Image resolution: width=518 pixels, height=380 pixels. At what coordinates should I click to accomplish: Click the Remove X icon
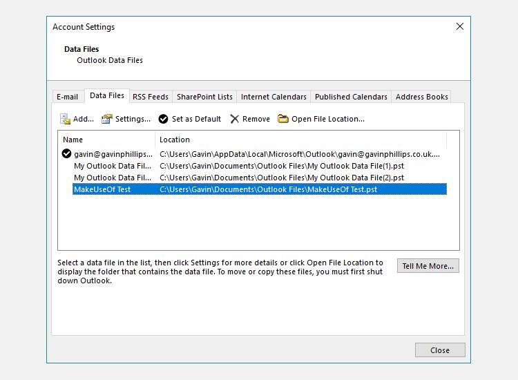click(x=235, y=119)
